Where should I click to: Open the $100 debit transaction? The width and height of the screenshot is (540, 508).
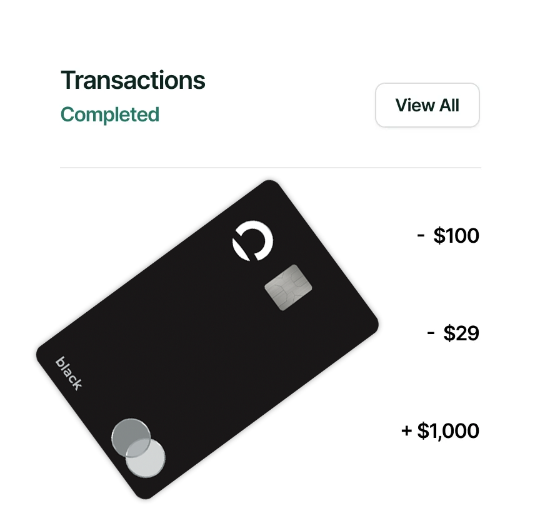coord(447,236)
